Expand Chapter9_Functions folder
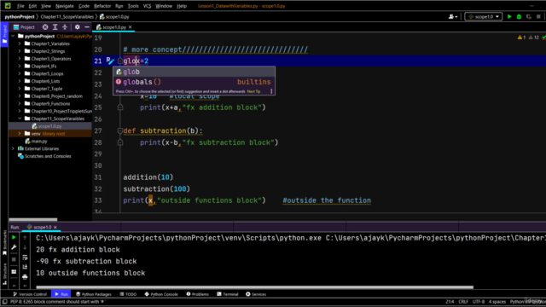 click(20, 103)
